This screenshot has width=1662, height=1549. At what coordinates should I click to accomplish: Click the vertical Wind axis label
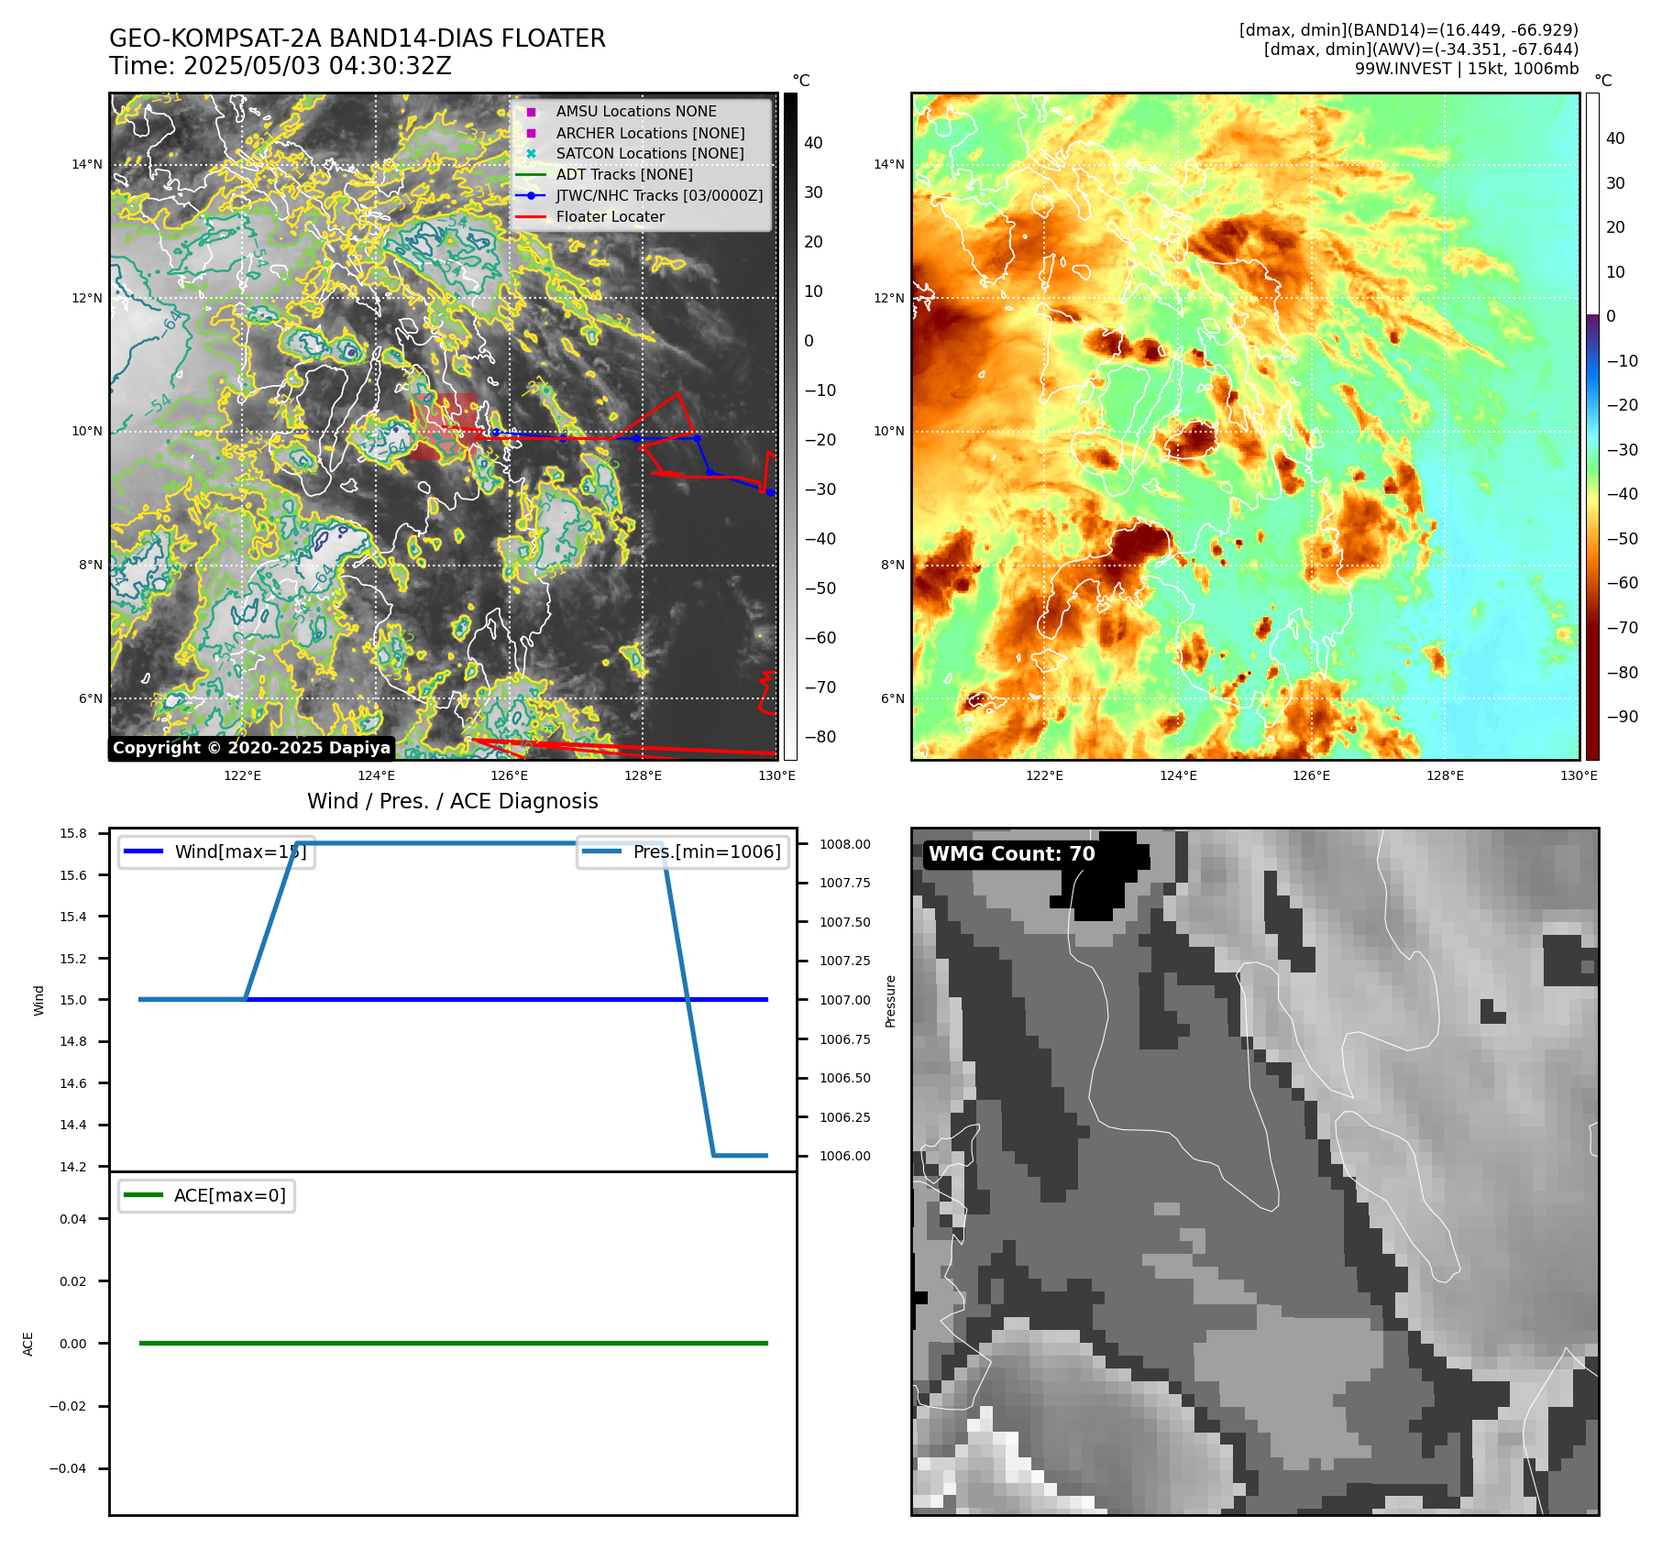tap(39, 1000)
